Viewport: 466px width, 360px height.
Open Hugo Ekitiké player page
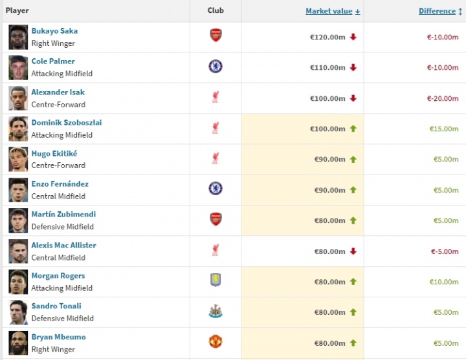pyautogui.click(x=54, y=153)
